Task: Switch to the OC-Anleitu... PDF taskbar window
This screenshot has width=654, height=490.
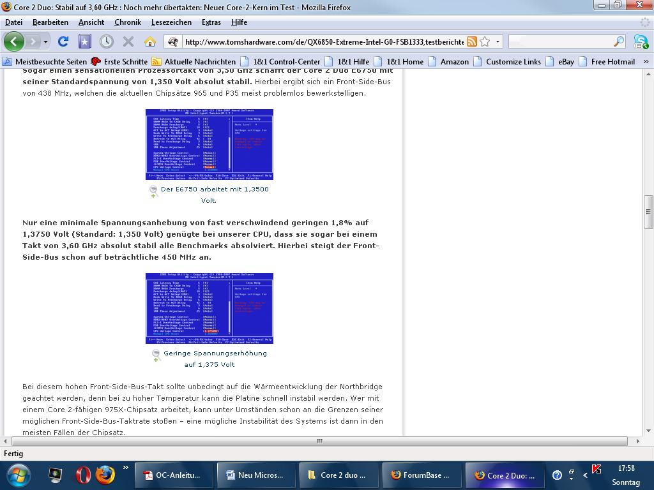Action: [174, 475]
